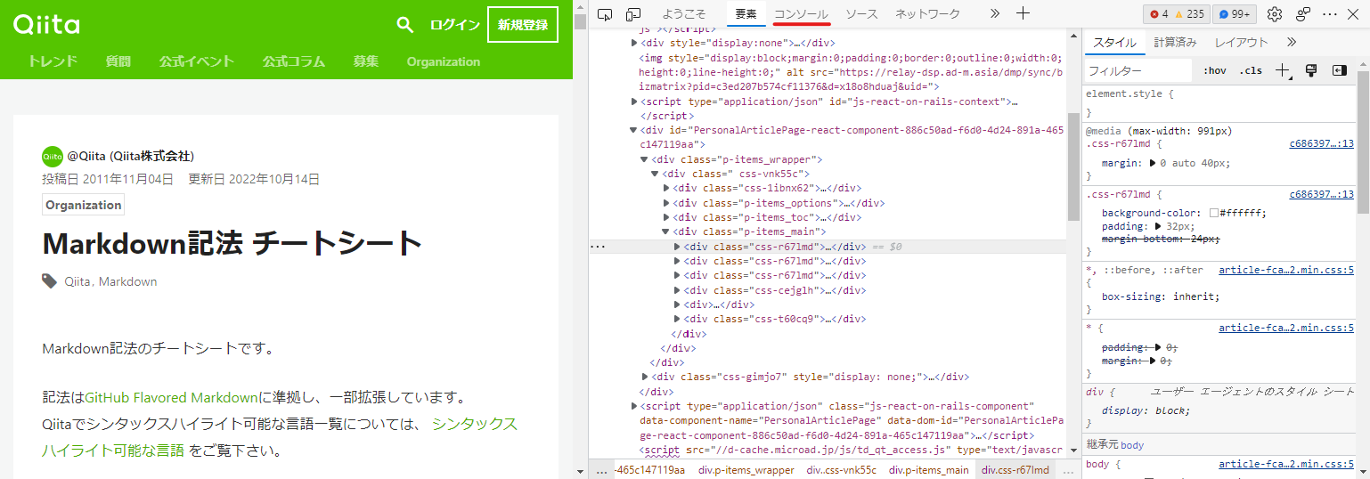The height and width of the screenshot is (479, 1370).
Task: Click the Markdown tag link
Action: pos(127,281)
